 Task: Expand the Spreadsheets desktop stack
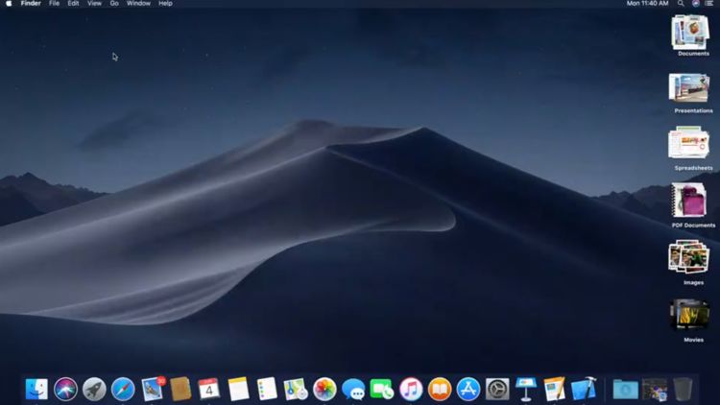click(688, 143)
